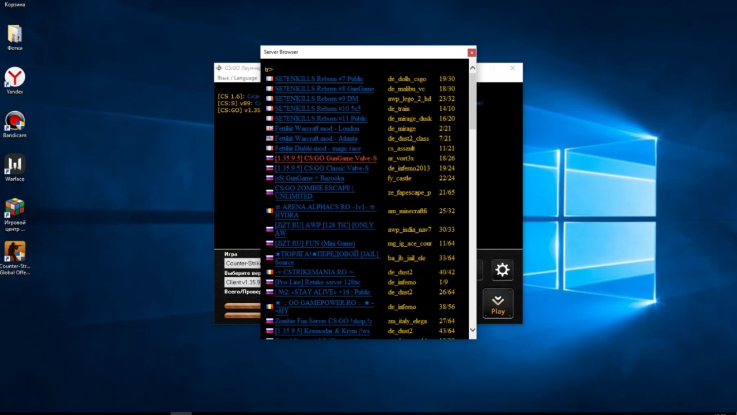This screenshot has width=737, height=415.
Task: Open the ТЮРЯГА ПЕРЕДОВОЙ [JAIL] Source server
Action: click(326, 258)
